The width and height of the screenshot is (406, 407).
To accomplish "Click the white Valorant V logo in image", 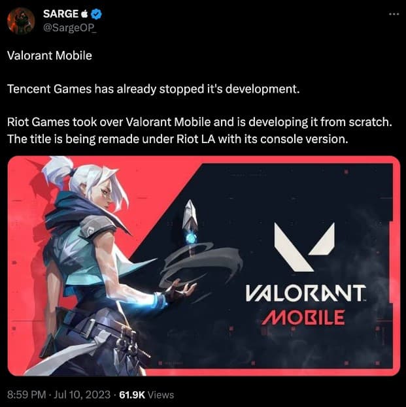I will point(305,247).
